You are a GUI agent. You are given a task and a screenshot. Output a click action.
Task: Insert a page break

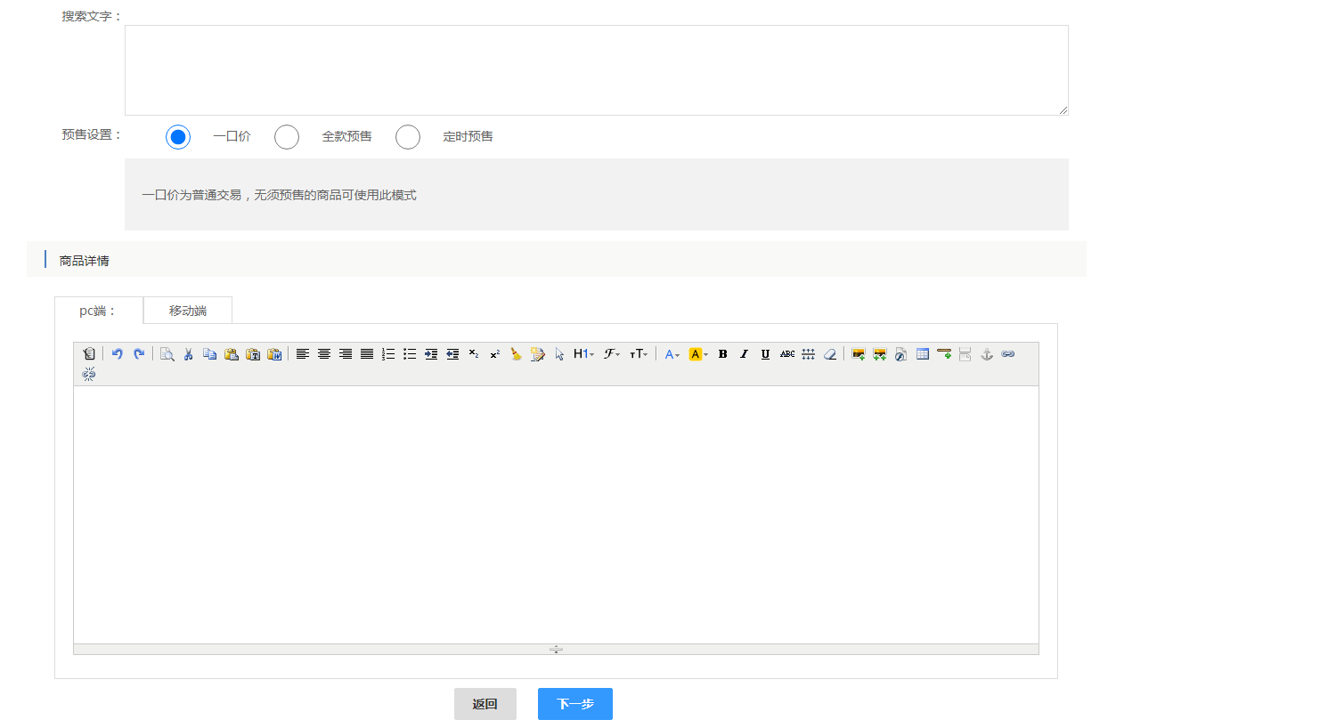[x=965, y=354]
